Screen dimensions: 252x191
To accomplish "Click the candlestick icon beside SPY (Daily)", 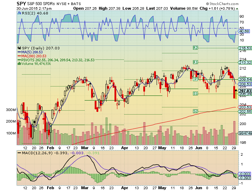I will 19,48.
